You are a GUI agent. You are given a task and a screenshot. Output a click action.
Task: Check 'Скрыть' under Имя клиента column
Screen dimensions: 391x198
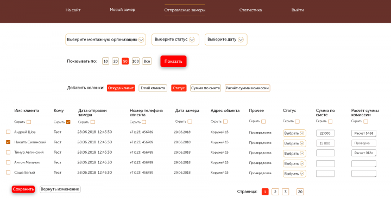coord(29,122)
